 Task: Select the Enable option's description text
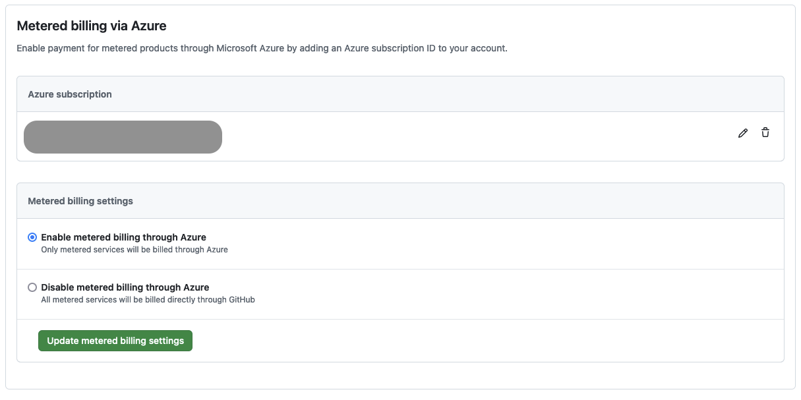pyautogui.click(x=133, y=249)
